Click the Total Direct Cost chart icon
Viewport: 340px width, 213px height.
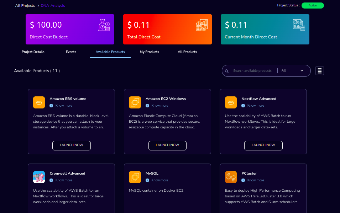click(202, 25)
